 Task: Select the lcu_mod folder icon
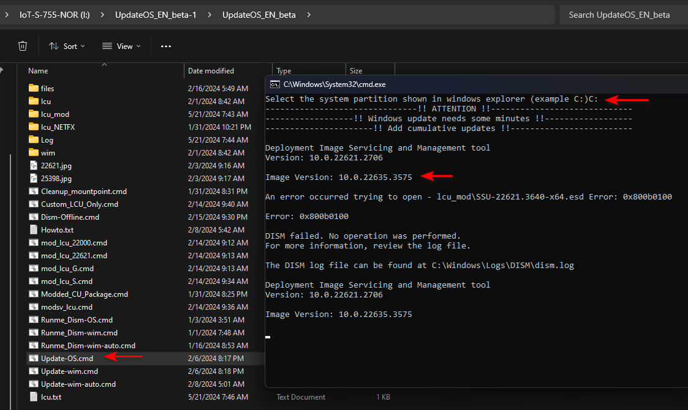33,114
